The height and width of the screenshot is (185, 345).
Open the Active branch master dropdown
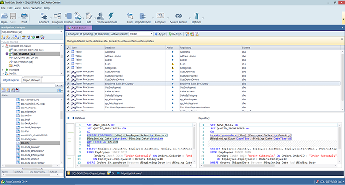(141, 34)
